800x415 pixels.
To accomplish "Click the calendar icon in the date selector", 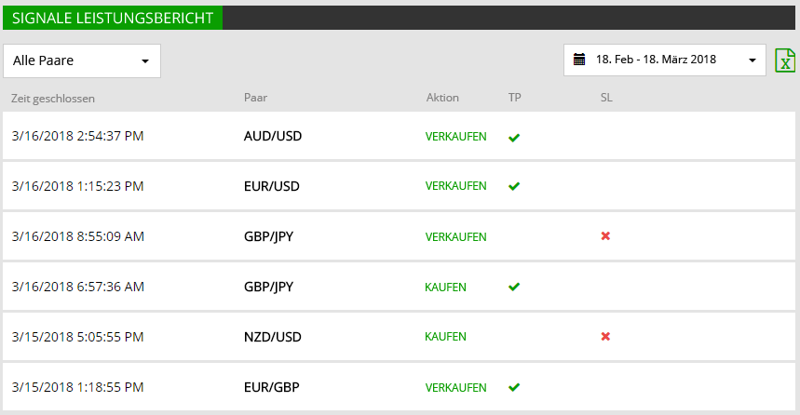I will 579,60.
